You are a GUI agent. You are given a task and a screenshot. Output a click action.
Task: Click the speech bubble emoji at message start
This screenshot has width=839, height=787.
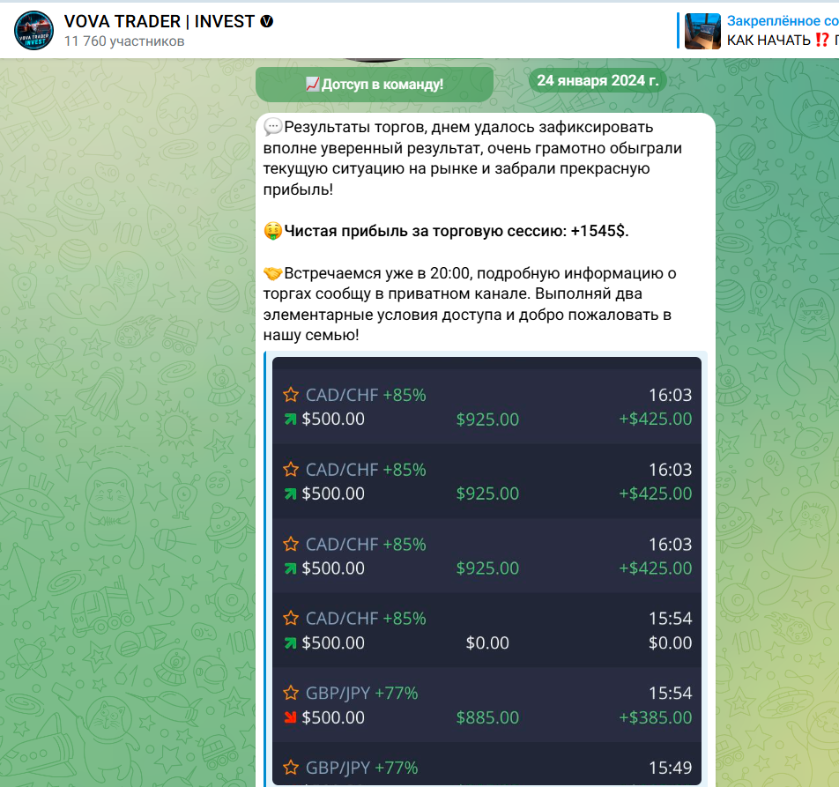(x=273, y=127)
